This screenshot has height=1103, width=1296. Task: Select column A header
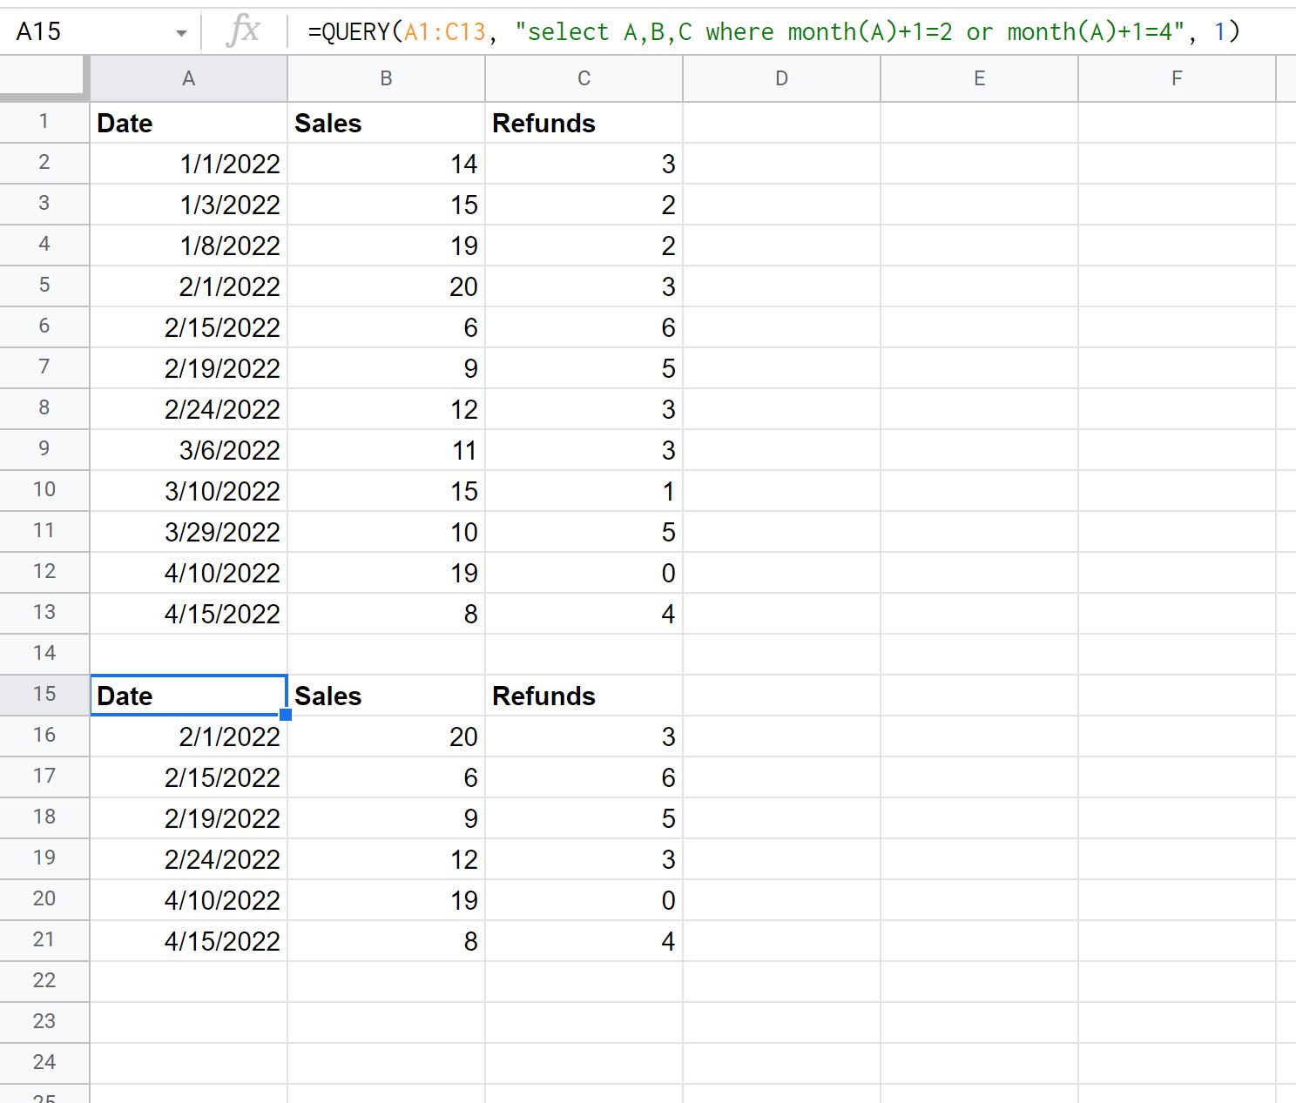pyautogui.click(x=188, y=79)
